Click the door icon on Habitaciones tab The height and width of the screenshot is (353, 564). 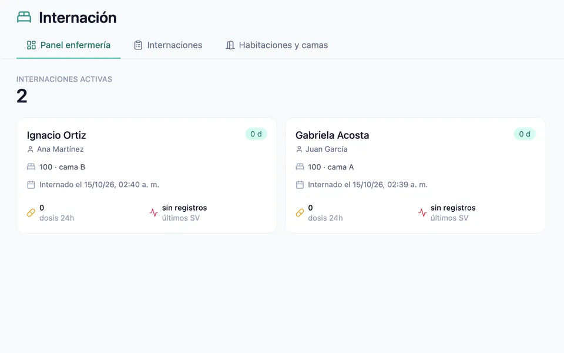coord(230,45)
